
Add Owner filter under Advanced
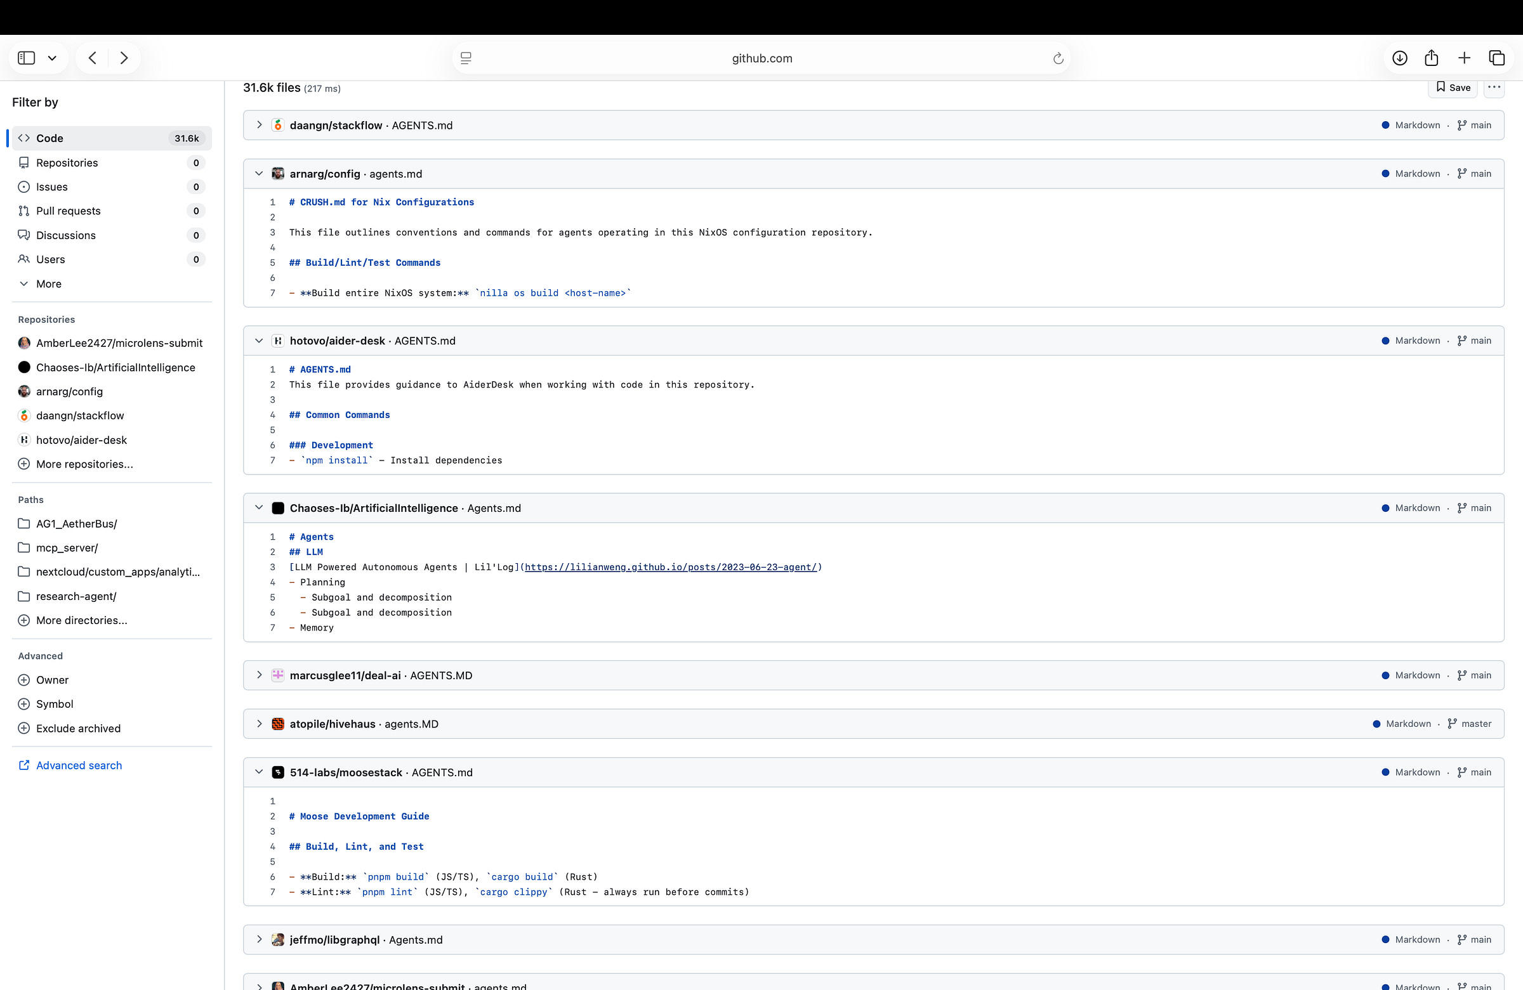[x=52, y=680]
